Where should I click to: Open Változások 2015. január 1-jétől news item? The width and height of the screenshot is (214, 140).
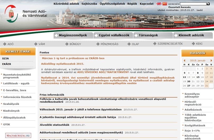pos(81,109)
